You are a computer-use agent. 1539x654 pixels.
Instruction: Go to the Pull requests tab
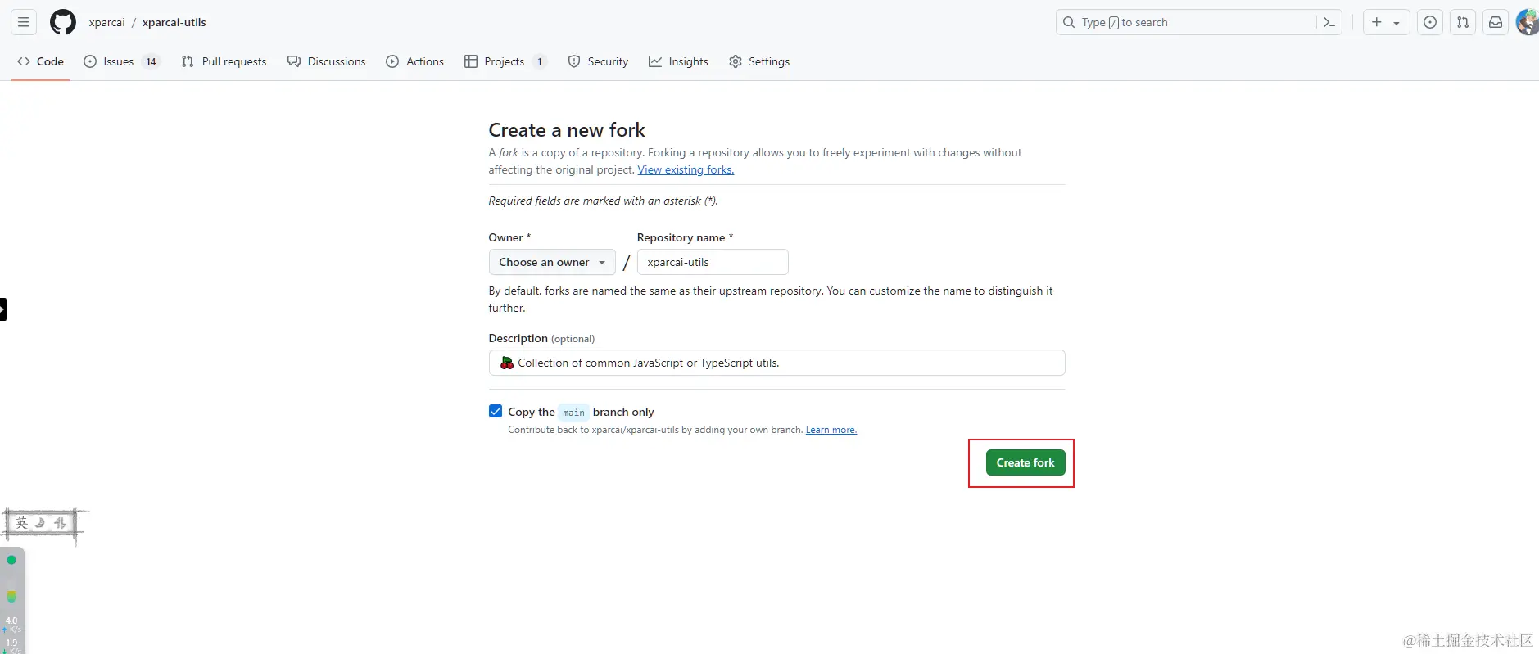point(224,61)
